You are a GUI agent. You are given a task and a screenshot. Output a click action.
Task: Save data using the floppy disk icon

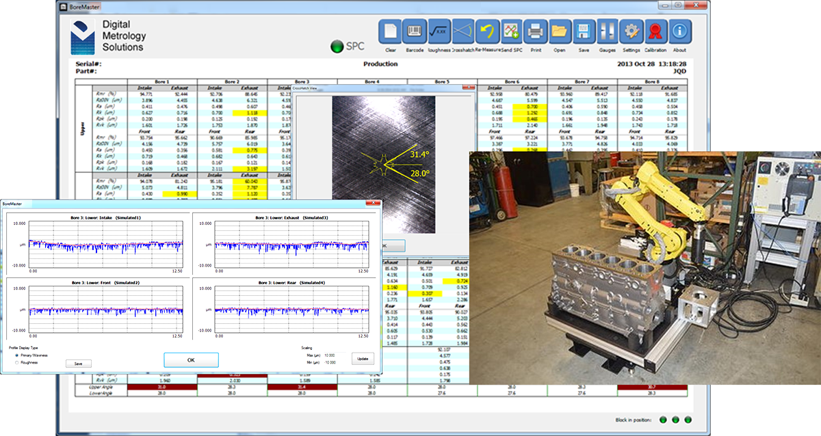pyautogui.click(x=583, y=31)
